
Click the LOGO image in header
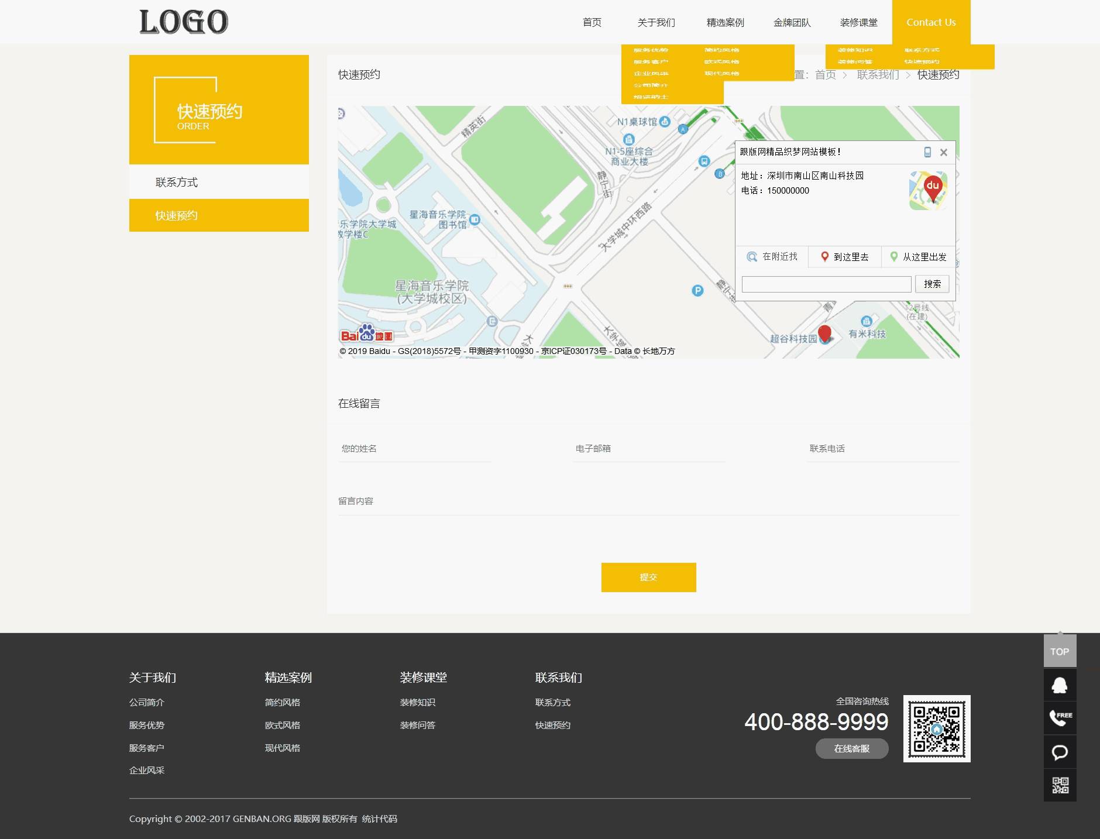(184, 22)
